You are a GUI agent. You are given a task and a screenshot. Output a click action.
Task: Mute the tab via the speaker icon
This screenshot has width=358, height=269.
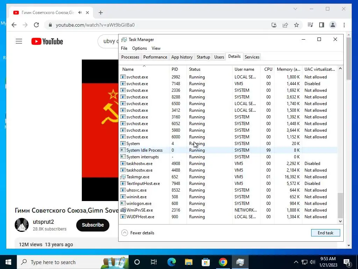[x=80, y=13]
